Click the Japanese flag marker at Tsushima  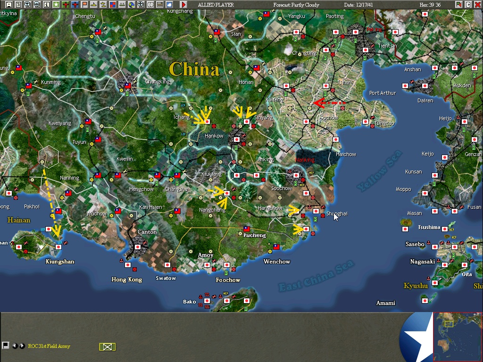pos(444,229)
